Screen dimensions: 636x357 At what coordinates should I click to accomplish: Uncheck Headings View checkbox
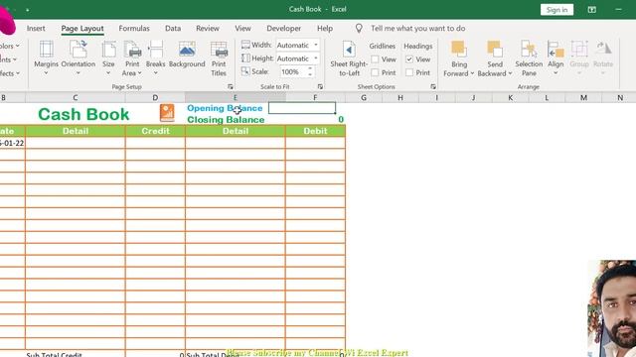point(409,59)
